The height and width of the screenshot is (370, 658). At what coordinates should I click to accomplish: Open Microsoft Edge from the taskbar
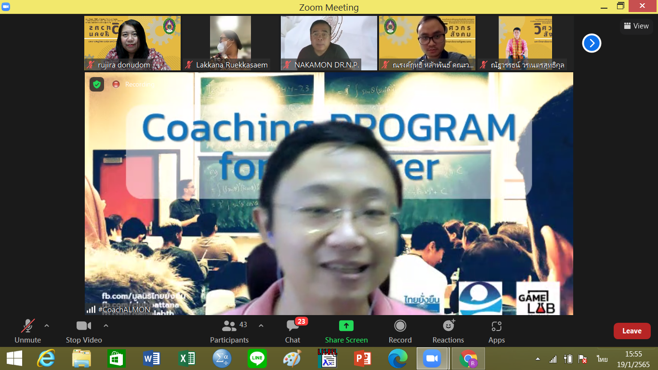(397, 358)
